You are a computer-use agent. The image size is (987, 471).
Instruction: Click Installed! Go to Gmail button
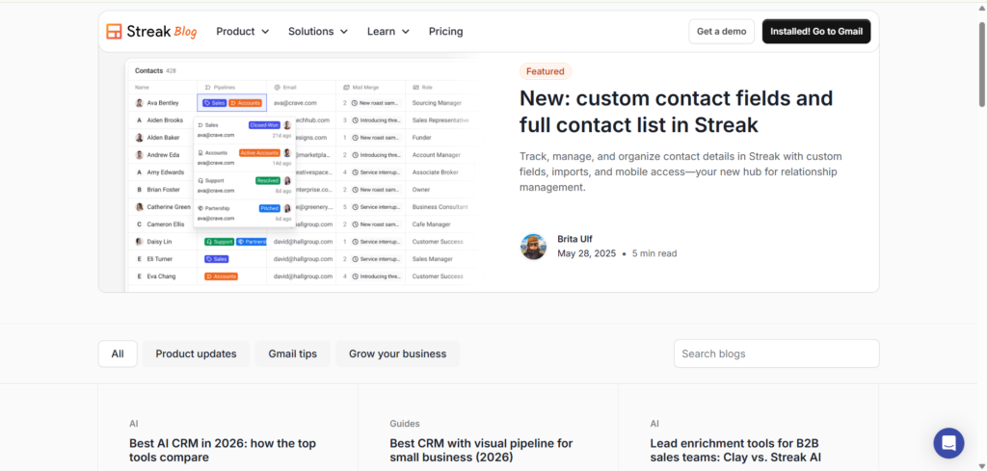point(816,32)
